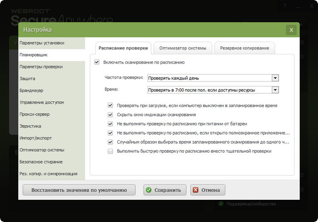
Task: Toggle Скрыть окно индикации сканирования checkbox
Action: 110,115
